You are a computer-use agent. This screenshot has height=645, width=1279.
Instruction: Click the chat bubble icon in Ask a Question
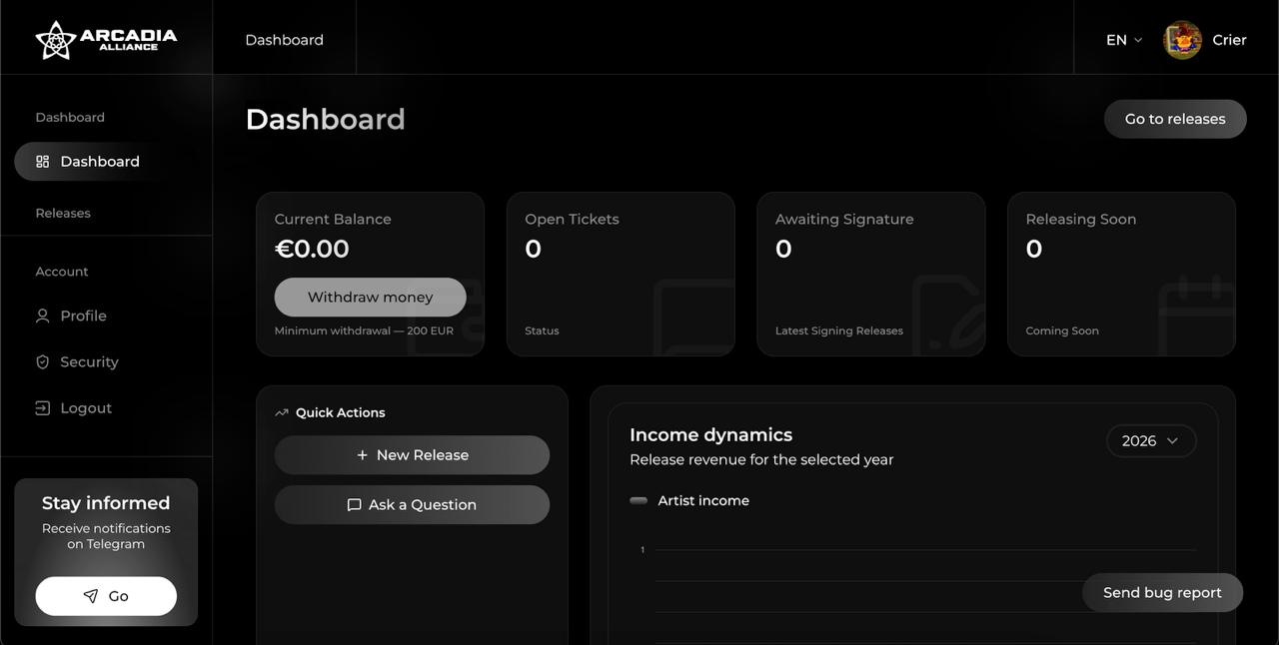click(x=354, y=505)
